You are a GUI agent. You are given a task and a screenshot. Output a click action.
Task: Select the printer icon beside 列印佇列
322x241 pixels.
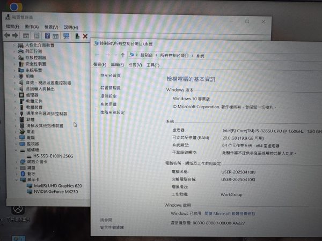tap(20, 51)
